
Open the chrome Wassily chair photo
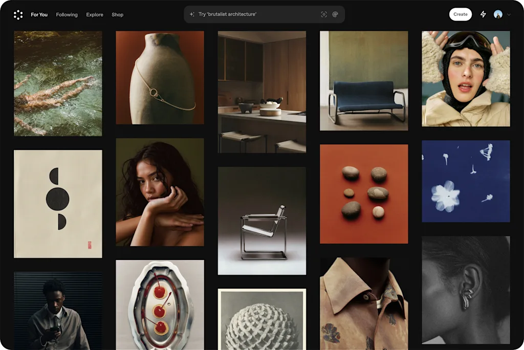[x=261, y=220]
